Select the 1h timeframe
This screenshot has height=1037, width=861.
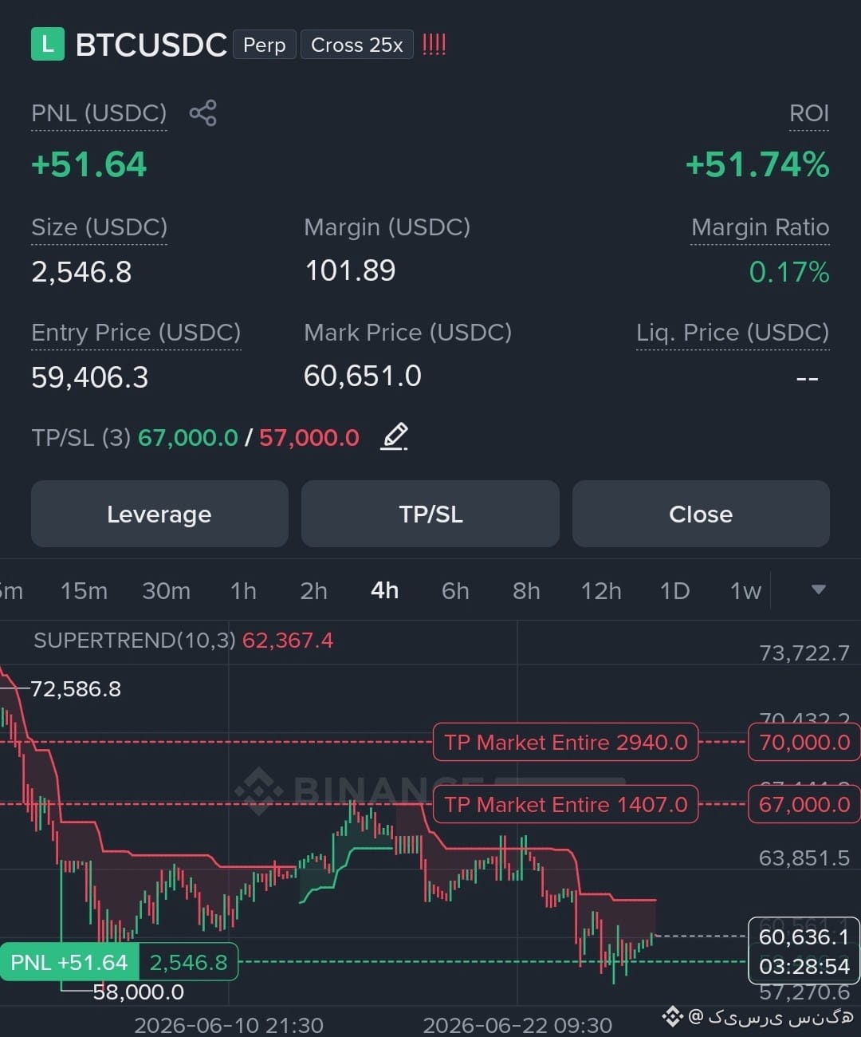pos(243,590)
